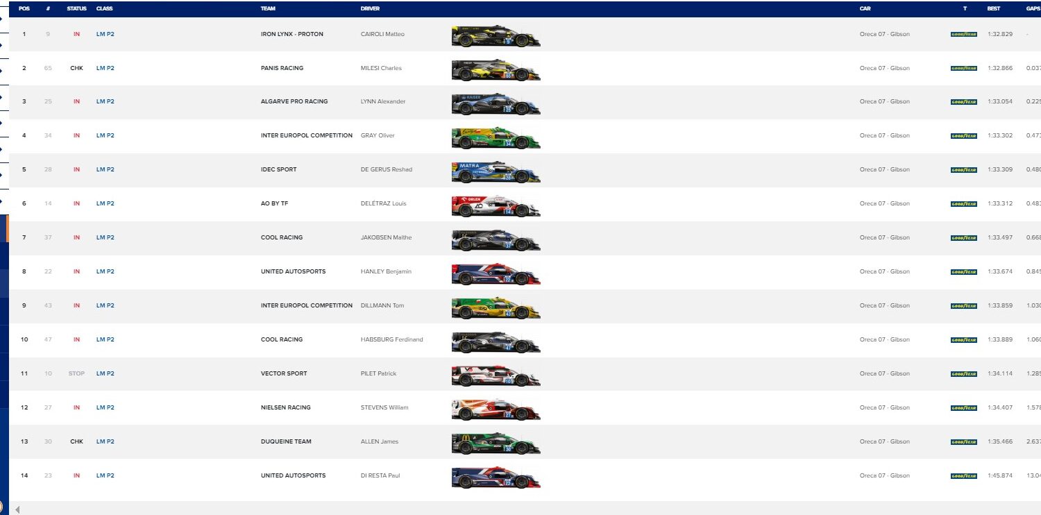Click Goodyear tyre logo in JAKOBSEN Malthe row
Image resolution: width=1041 pixels, height=515 pixels.
pyautogui.click(x=963, y=238)
